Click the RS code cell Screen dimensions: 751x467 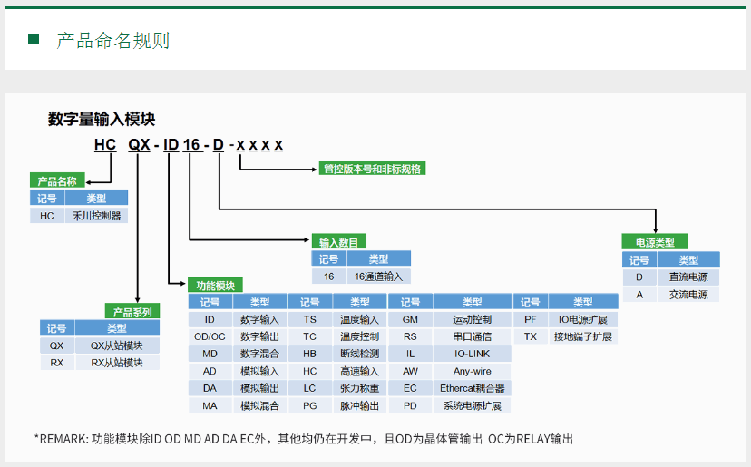point(410,336)
